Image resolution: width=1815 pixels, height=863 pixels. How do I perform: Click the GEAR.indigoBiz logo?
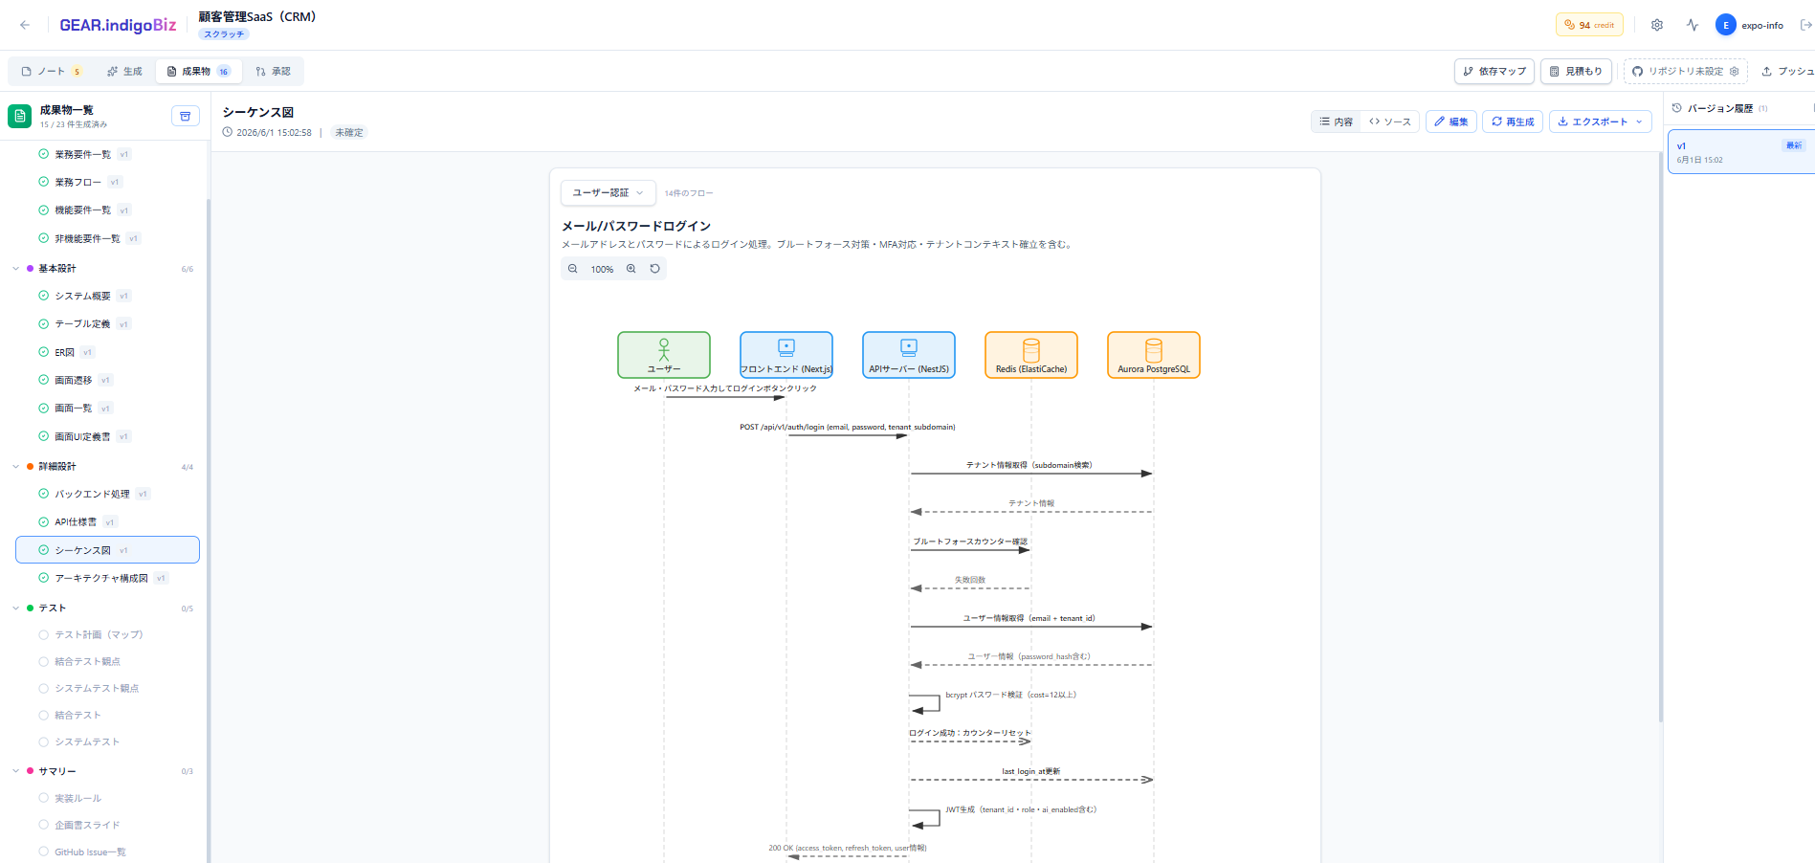click(118, 25)
